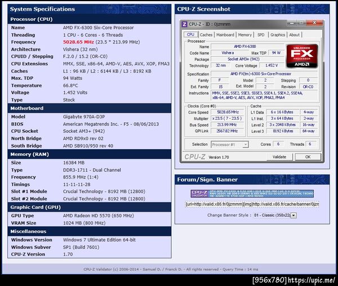Click the 1024 MB (800 MHz) VRAM value
The height and width of the screenshot is (286, 338).
click(84, 223)
